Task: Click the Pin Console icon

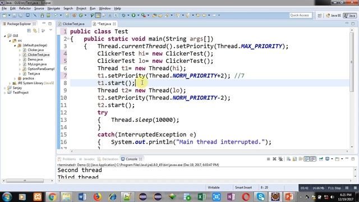Action: (x=321, y=159)
